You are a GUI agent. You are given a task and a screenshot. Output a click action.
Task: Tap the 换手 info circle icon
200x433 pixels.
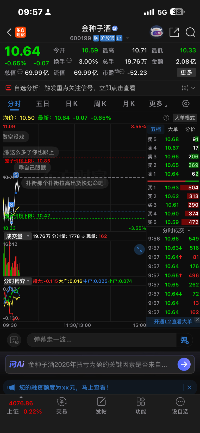pyautogui.click(x=69, y=60)
